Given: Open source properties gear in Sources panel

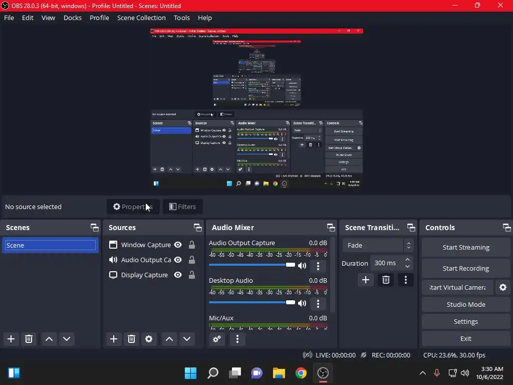Looking at the screenshot, I should coord(149,339).
